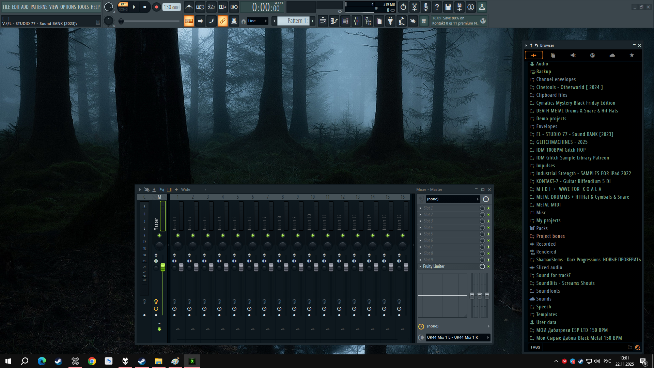Open the Plugin database tab in Browser
The width and height of the screenshot is (654, 368).
pos(573,55)
